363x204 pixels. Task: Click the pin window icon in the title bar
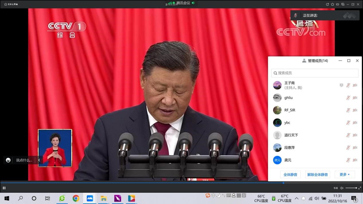click(x=338, y=4)
